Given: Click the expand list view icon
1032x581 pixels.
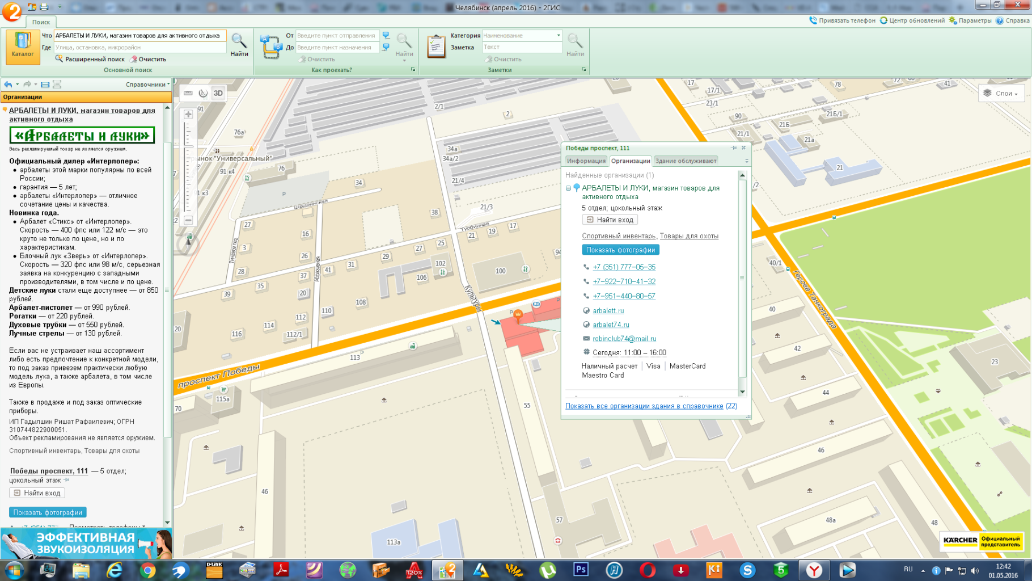Looking at the screenshot, I should click(57, 85).
